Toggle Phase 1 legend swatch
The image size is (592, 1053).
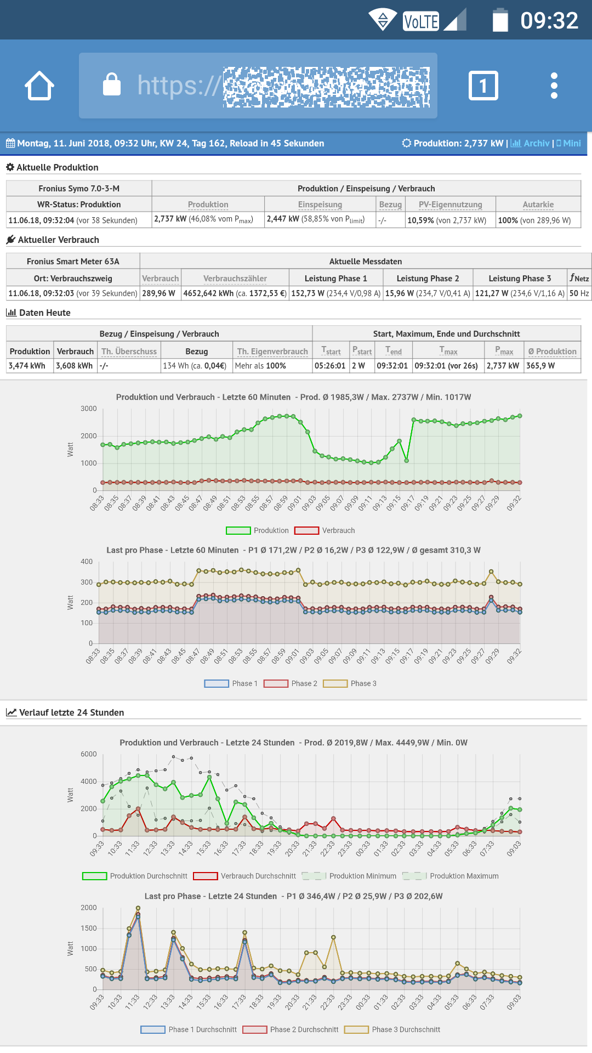[216, 683]
